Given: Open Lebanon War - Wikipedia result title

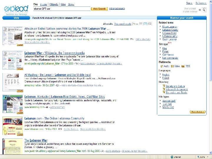Looking at the screenshot, I should pos(54,53).
